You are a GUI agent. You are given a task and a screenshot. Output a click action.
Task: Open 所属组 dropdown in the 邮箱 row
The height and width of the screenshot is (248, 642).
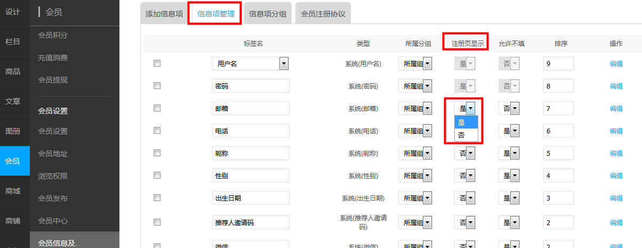coord(415,108)
